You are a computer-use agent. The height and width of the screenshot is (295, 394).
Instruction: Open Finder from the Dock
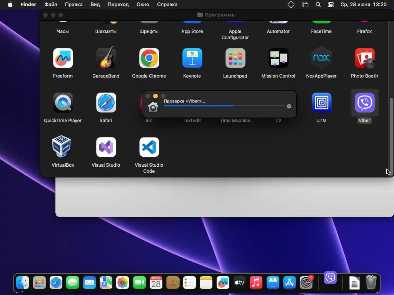(22, 283)
